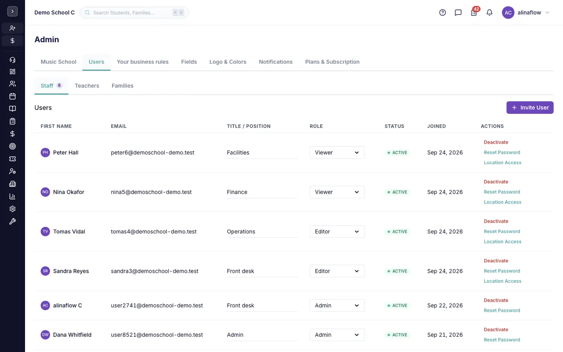Open the headset support icon in sidebar
The width and height of the screenshot is (563, 352).
click(x=12, y=60)
